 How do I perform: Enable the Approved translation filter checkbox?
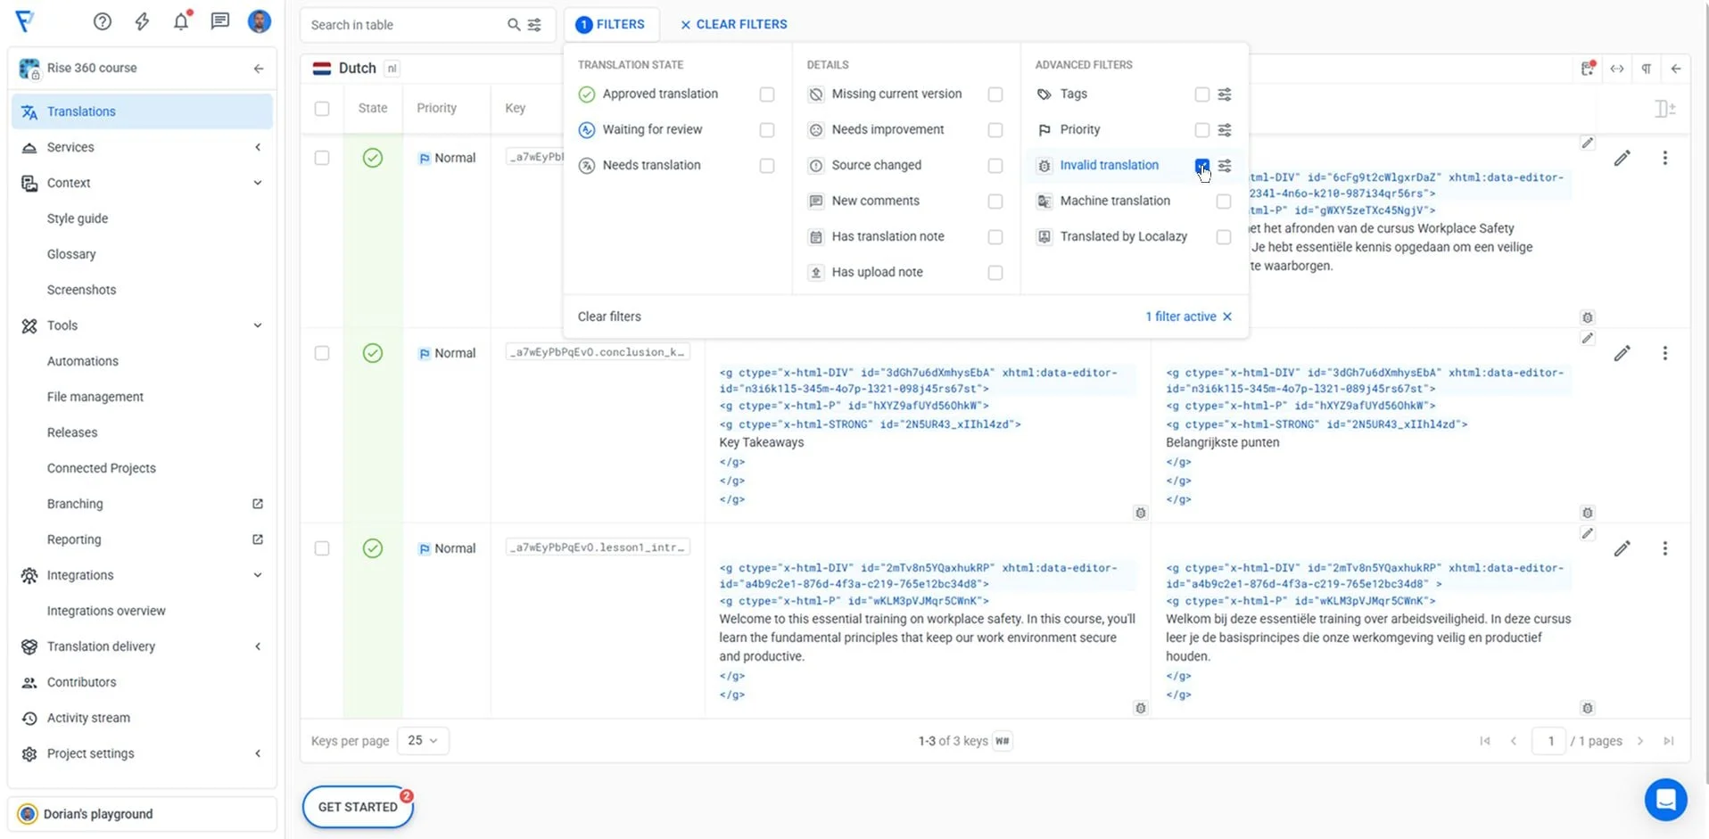tap(767, 95)
